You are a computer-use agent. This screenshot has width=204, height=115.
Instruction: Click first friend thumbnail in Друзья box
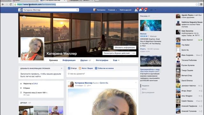point(26,111)
